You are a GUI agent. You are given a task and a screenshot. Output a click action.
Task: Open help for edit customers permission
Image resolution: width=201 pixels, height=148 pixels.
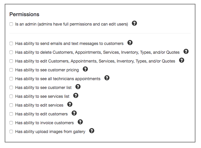coord(74,113)
